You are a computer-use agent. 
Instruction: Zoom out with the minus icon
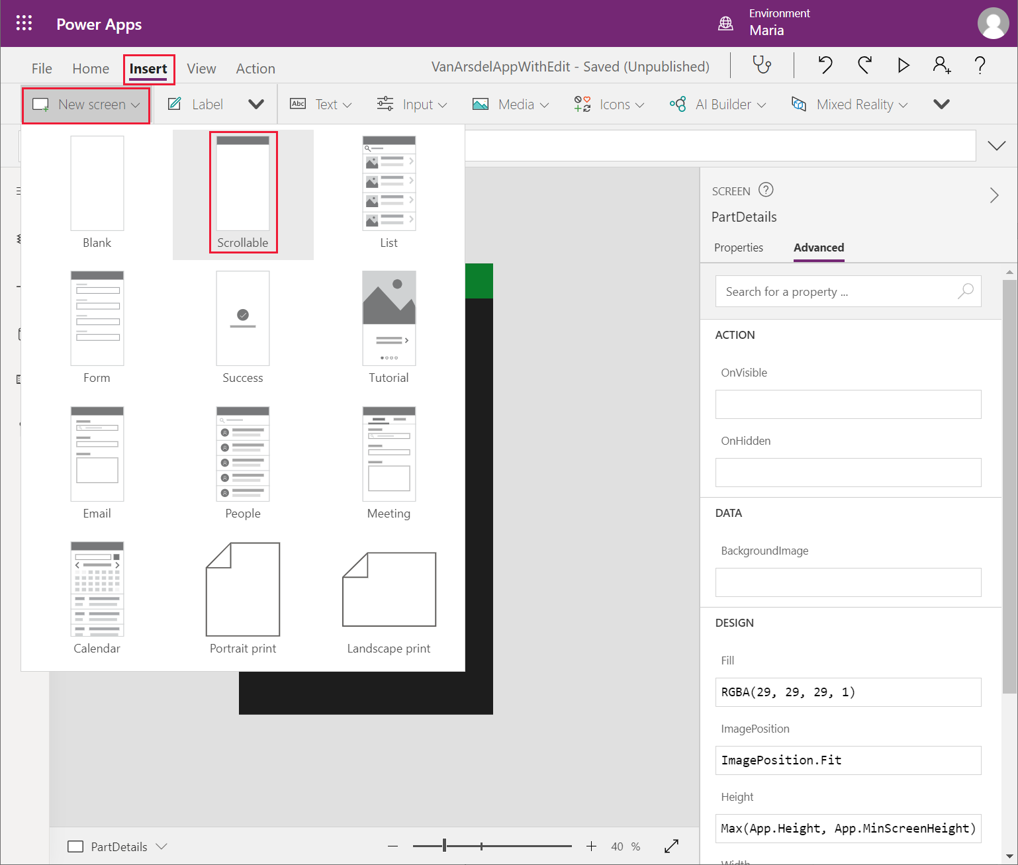coord(393,846)
